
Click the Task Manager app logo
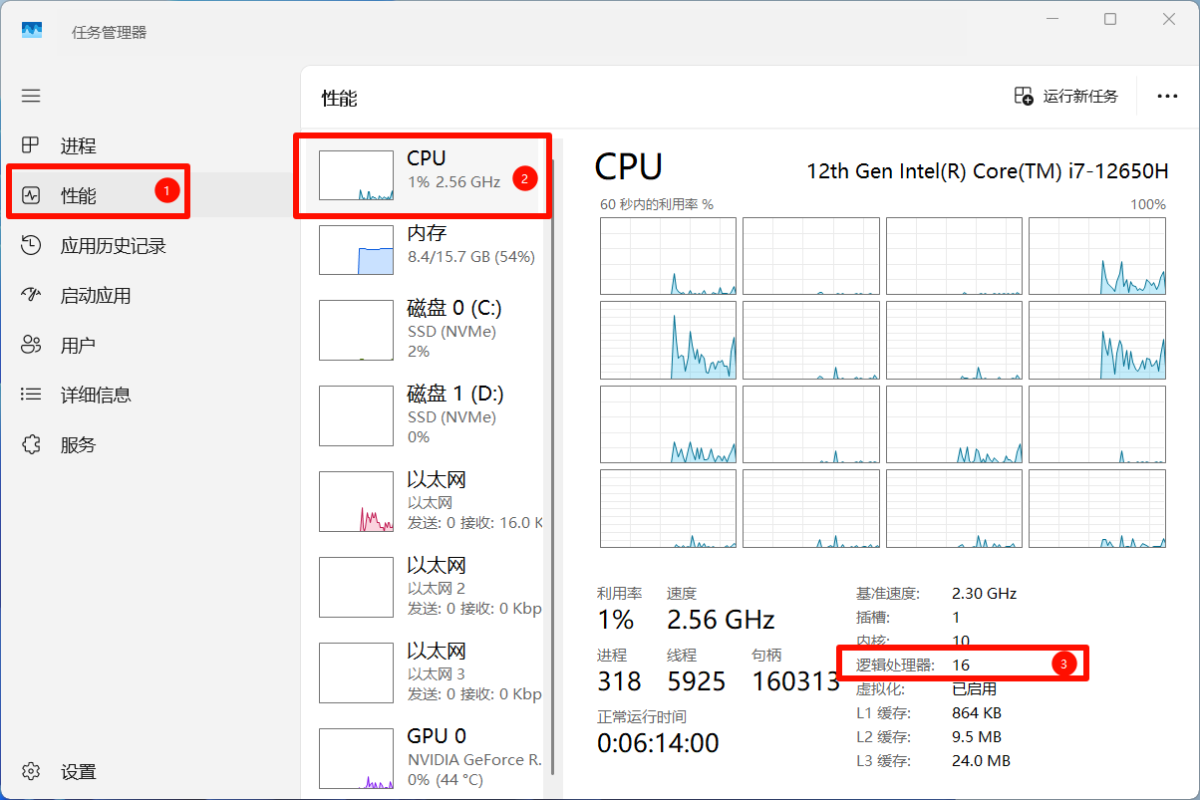32,31
